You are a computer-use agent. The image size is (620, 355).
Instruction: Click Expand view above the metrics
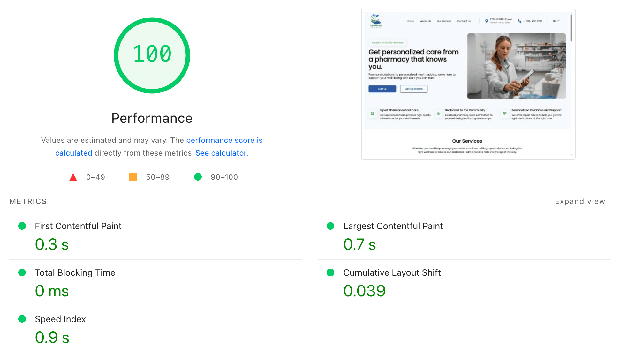(580, 201)
